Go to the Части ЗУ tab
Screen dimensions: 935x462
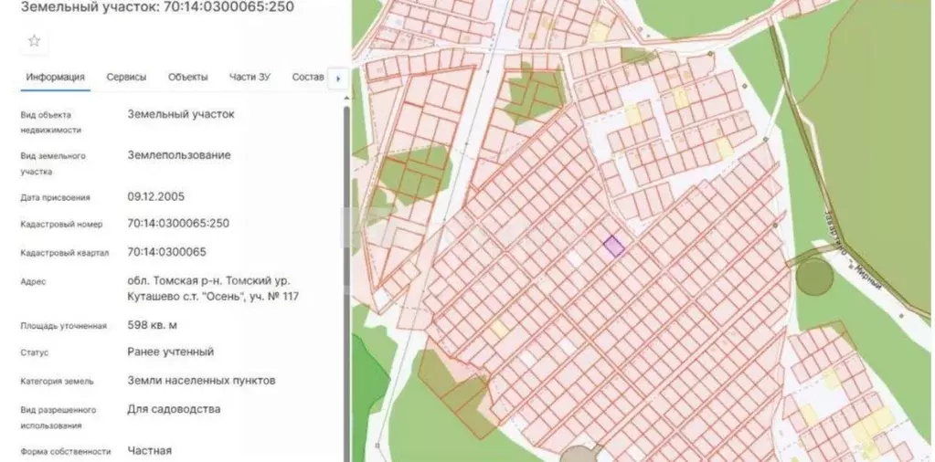pos(250,78)
